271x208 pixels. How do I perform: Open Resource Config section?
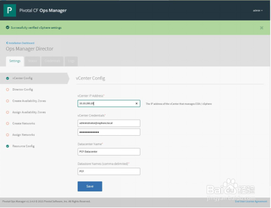tap(23, 146)
